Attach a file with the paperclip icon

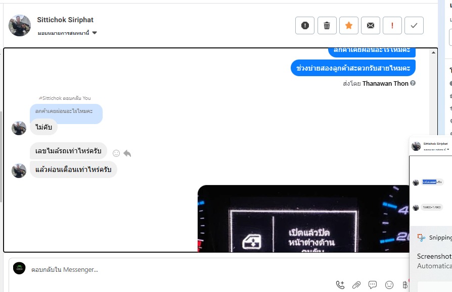356,285
